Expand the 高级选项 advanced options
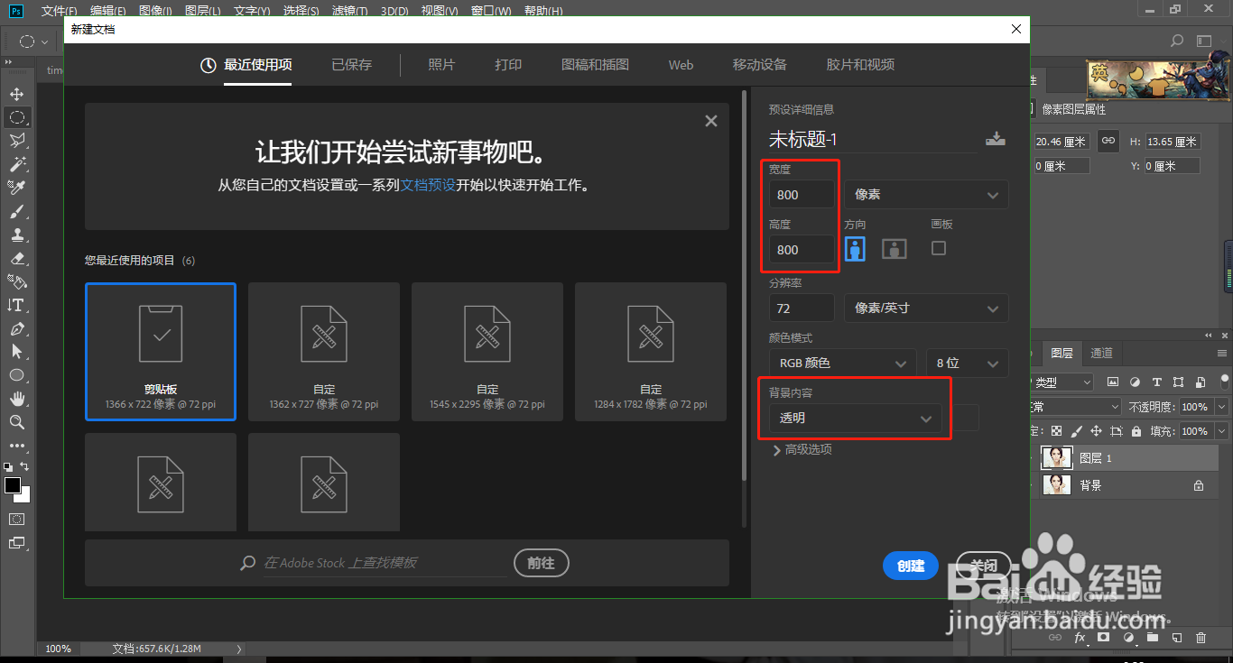Image resolution: width=1233 pixels, height=663 pixels. point(802,449)
